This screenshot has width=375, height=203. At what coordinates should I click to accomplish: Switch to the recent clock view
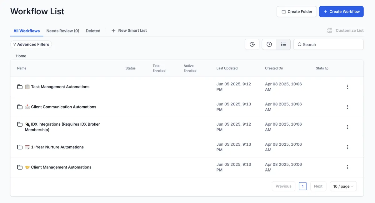[269, 45]
